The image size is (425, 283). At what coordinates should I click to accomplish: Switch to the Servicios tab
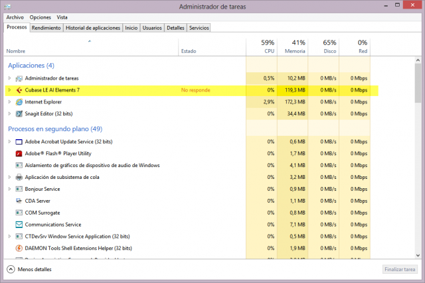coord(199,28)
